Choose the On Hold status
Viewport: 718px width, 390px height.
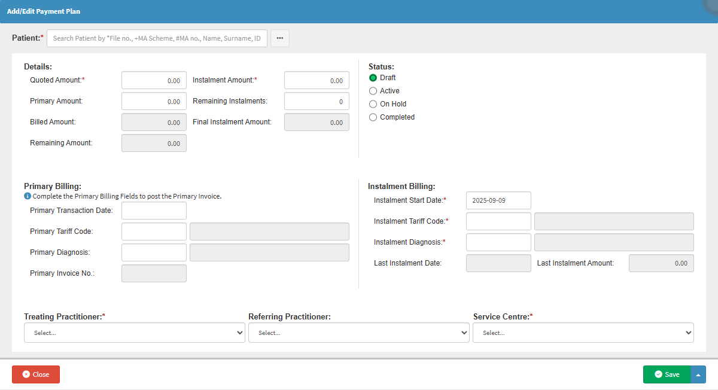pyautogui.click(x=373, y=104)
